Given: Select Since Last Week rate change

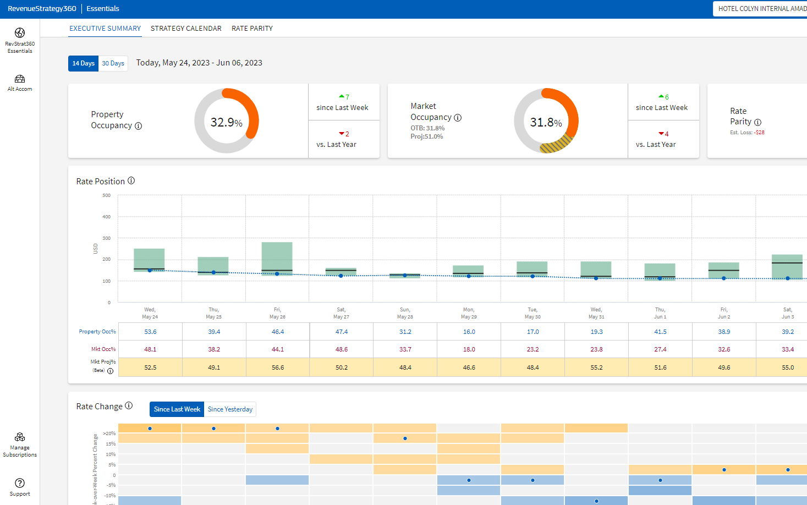Looking at the screenshot, I should [177, 409].
